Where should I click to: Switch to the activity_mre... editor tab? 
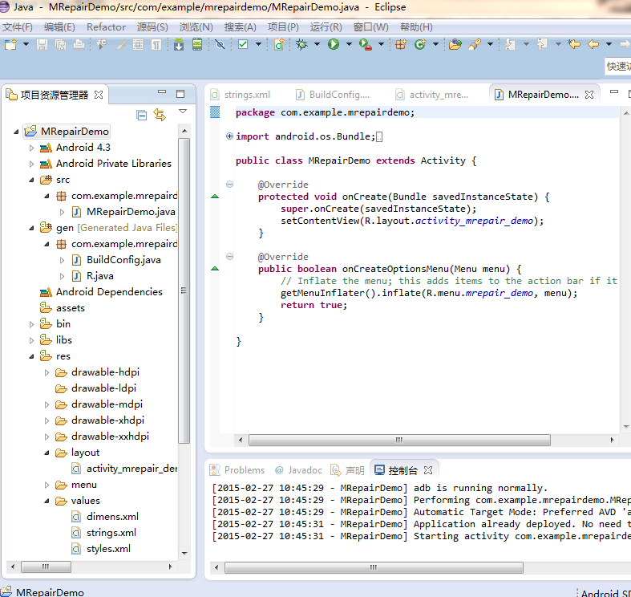pos(432,95)
